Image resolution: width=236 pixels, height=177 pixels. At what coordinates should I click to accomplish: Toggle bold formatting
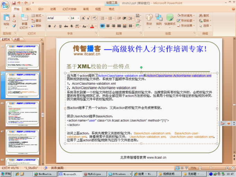(x=50, y=26)
